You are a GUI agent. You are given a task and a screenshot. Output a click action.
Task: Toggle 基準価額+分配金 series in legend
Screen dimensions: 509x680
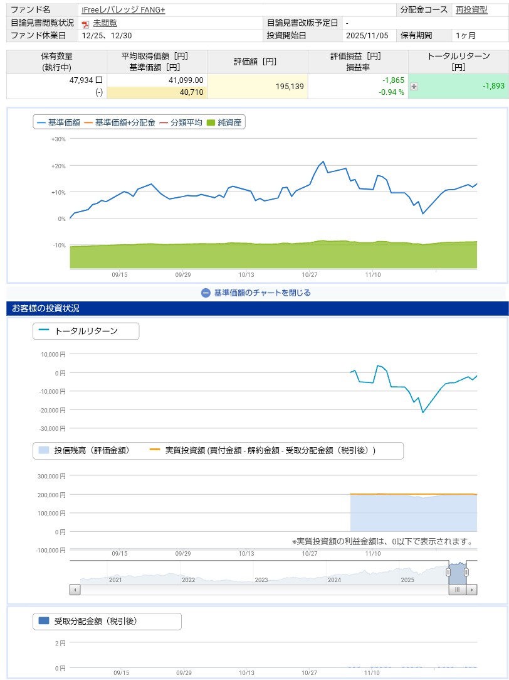click(119, 123)
